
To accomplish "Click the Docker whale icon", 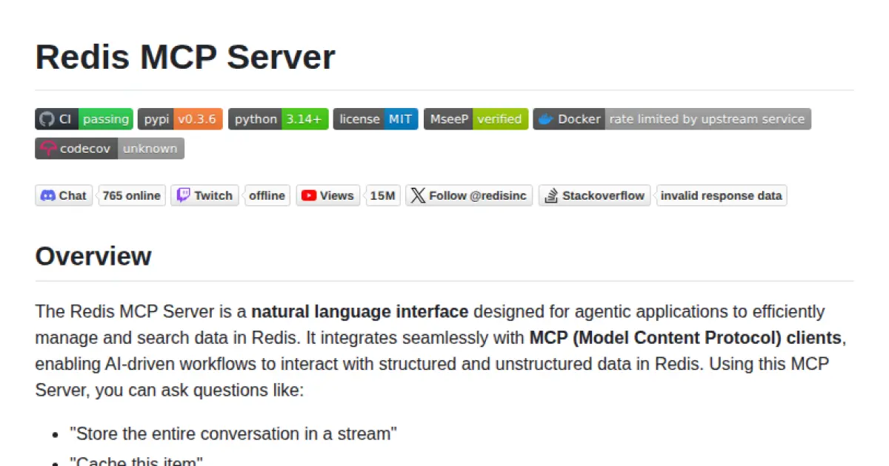I will 545,118.
